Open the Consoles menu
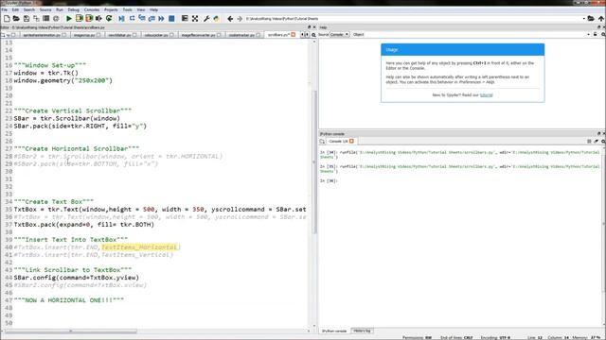The height and width of the screenshot is (340, 606). click(92, 9)
